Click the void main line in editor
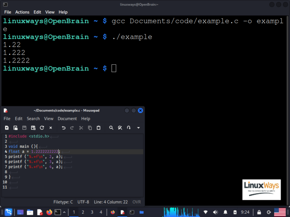The width and height of the screenshot is (290, 217). point(23,147)
